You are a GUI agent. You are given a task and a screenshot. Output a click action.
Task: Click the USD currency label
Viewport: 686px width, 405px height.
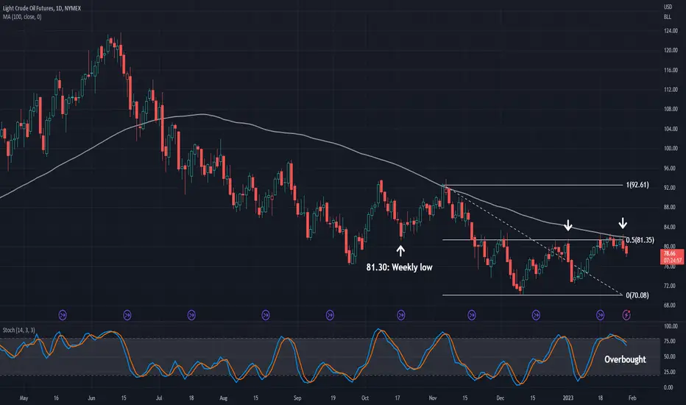point(668,7)
